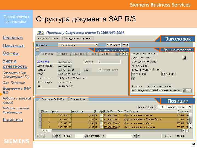
Task: Click the СтруктЗакПост вкл. button
Action: coord(48,38)
